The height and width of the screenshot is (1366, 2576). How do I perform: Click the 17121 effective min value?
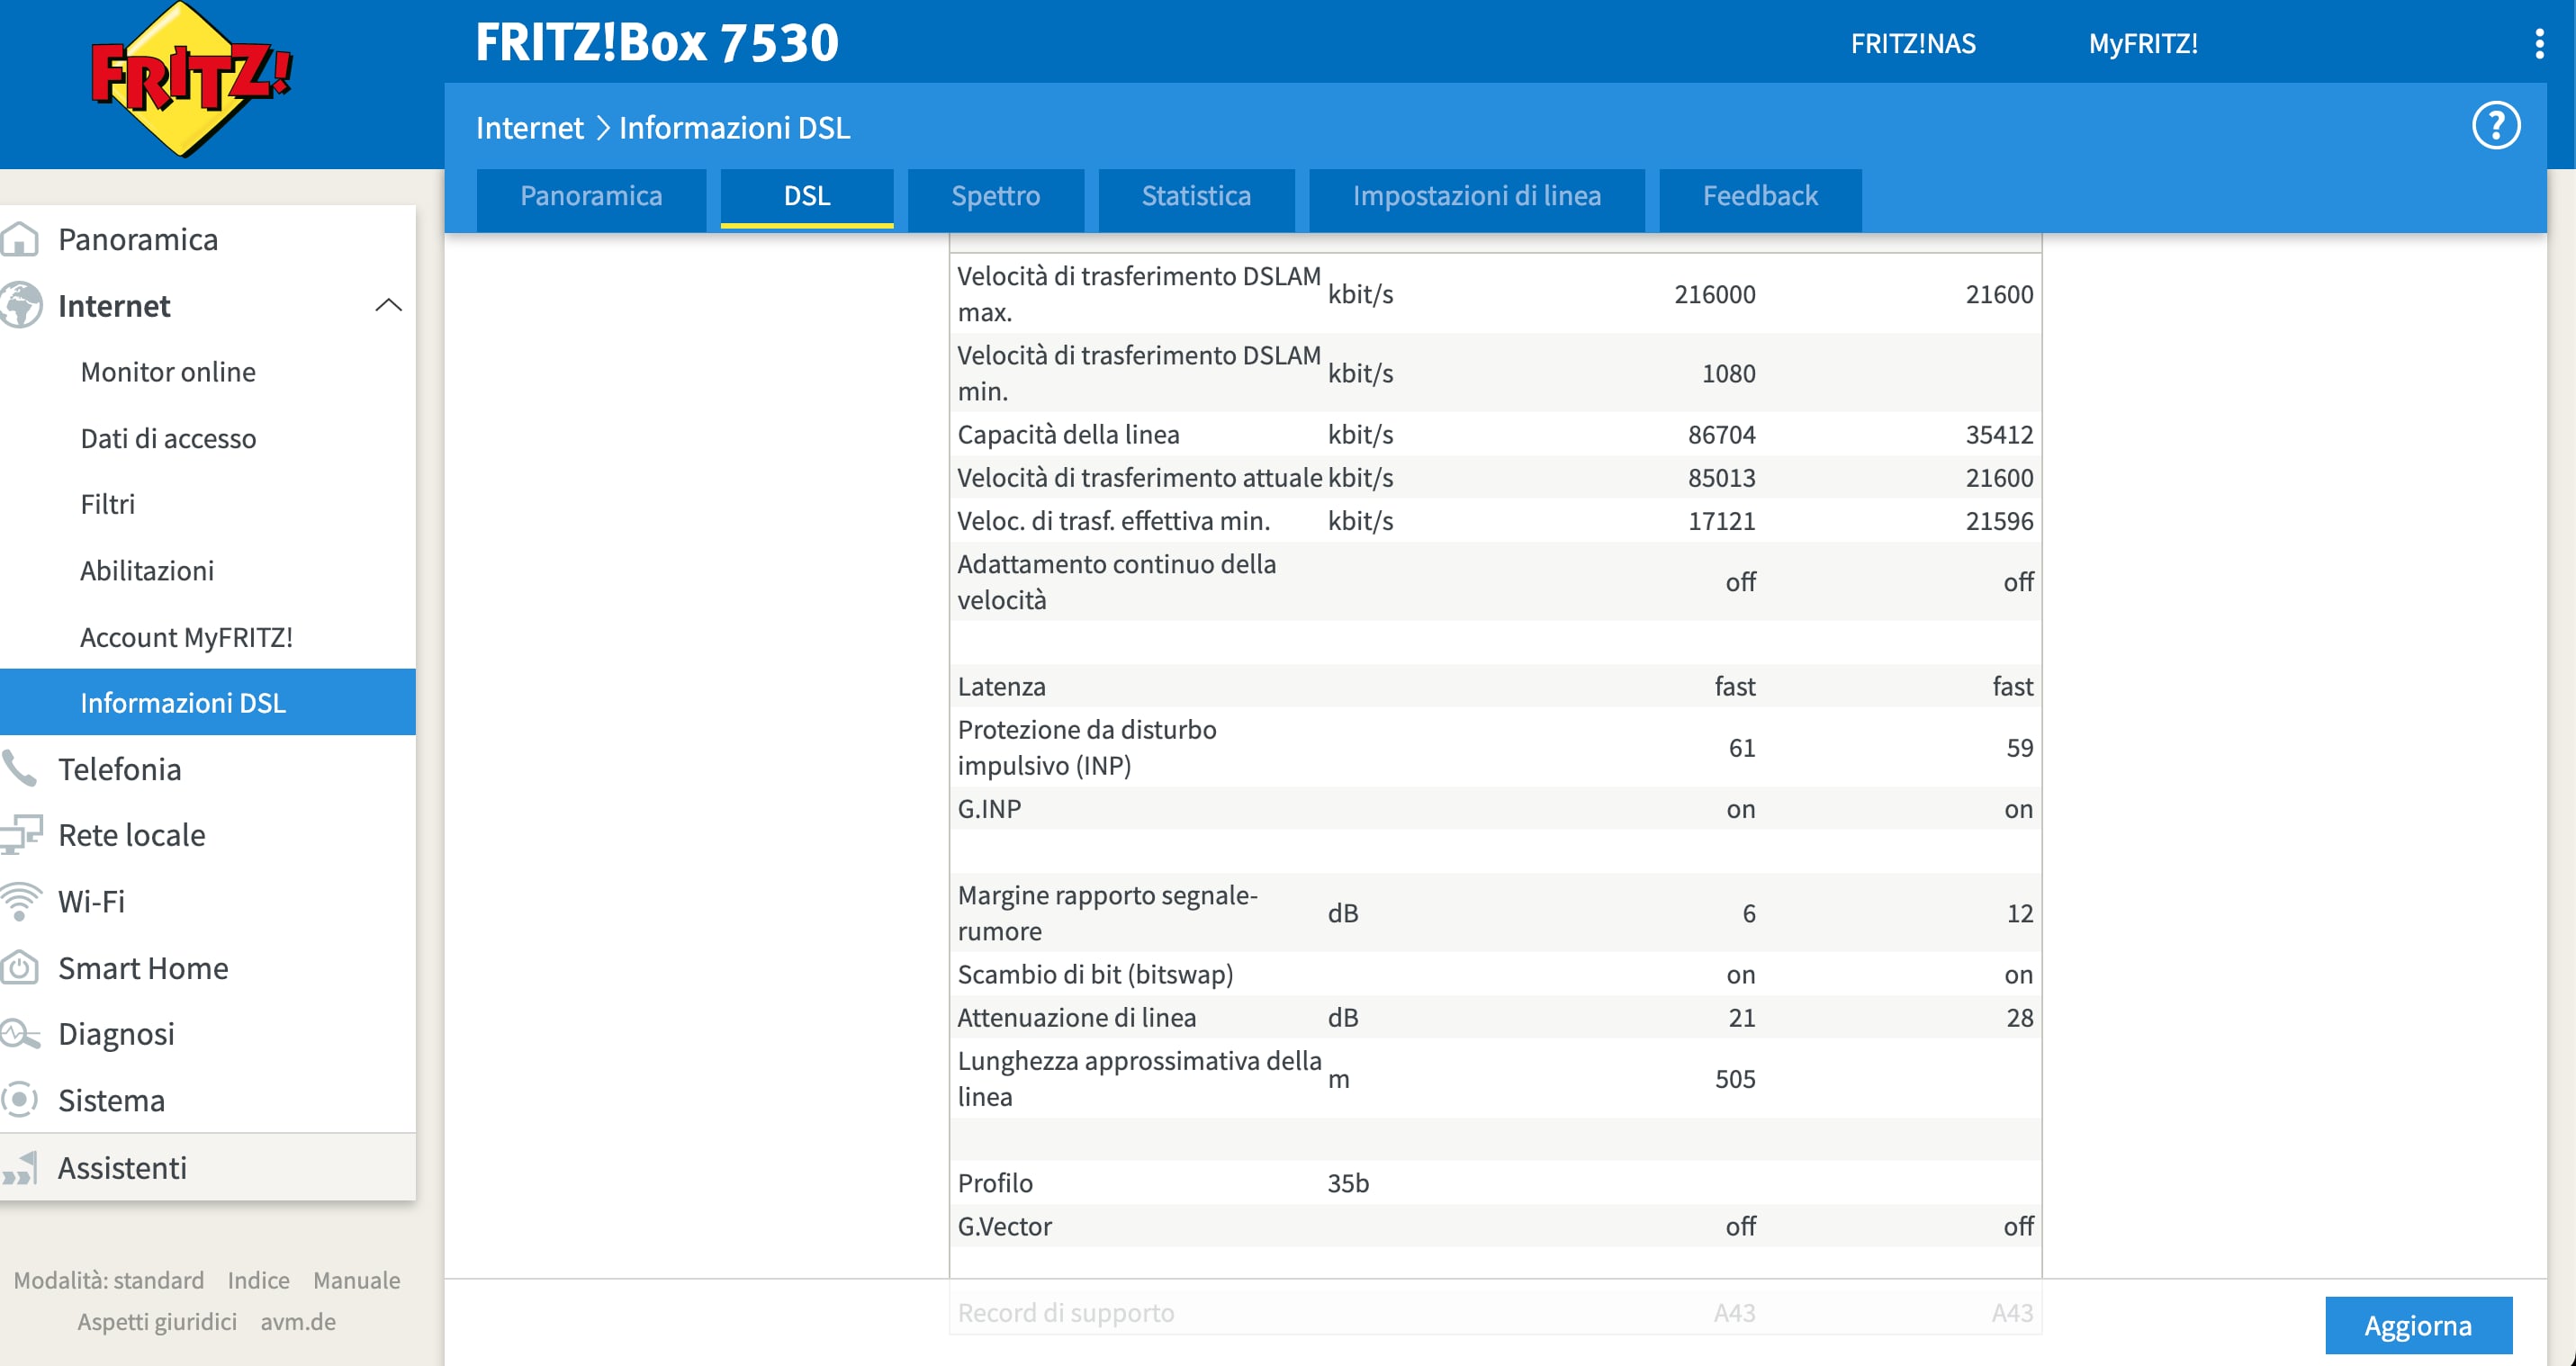[x=1721, y=520]
